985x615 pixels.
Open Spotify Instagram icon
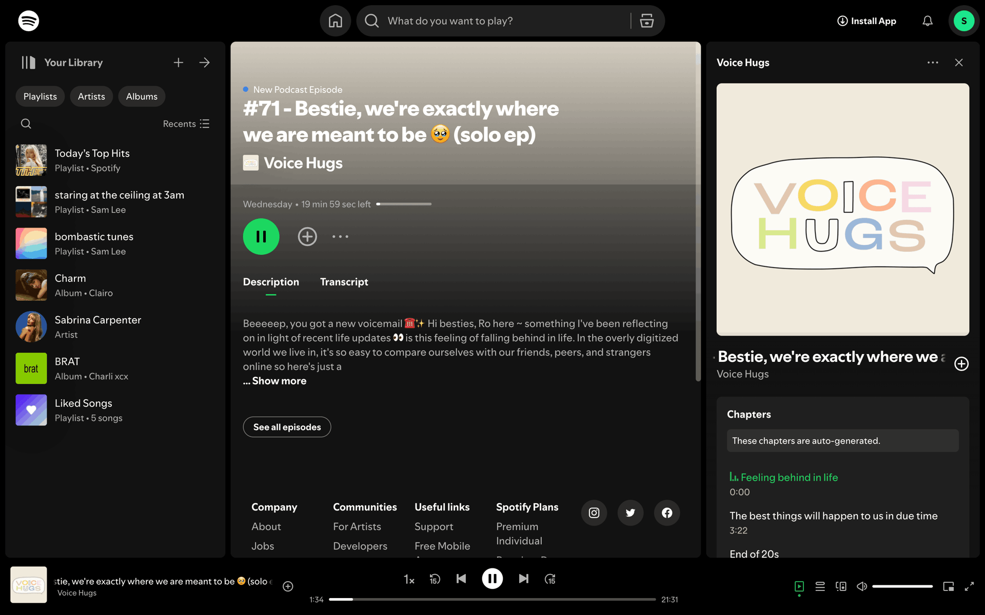(594, 512)
